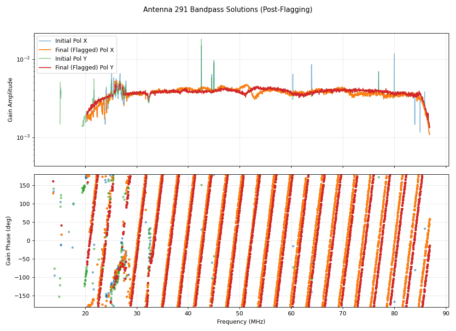Click the 'Gain Amplitude' y-axis label

click(x=10, y=100)
